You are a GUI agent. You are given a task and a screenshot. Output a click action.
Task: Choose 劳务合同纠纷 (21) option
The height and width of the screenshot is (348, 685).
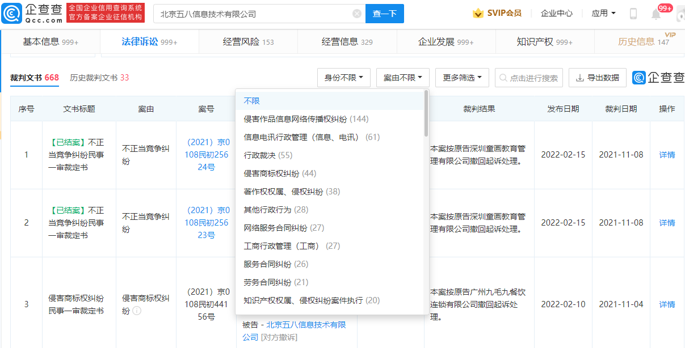330,282
